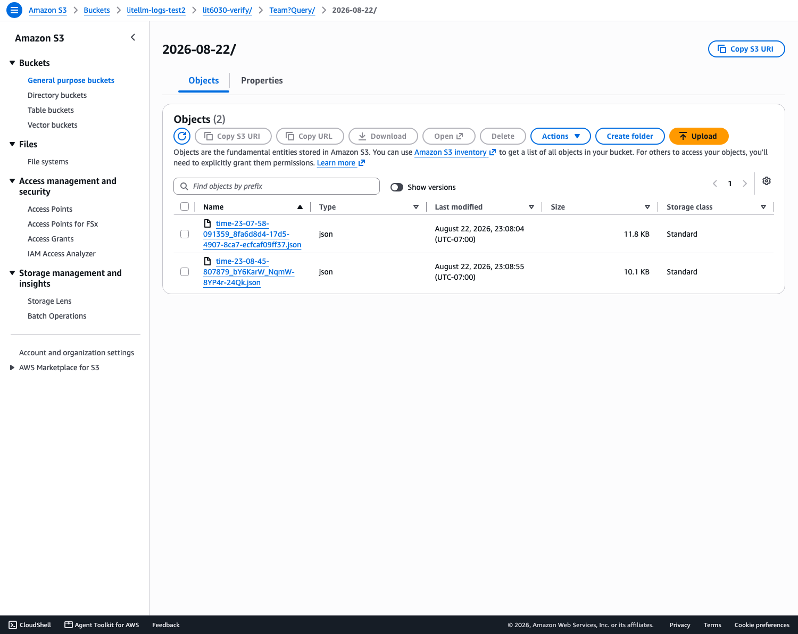The height and width of the screenshot is (634, 798).
Task: Open the Learn more link
Action: (341, 163)
